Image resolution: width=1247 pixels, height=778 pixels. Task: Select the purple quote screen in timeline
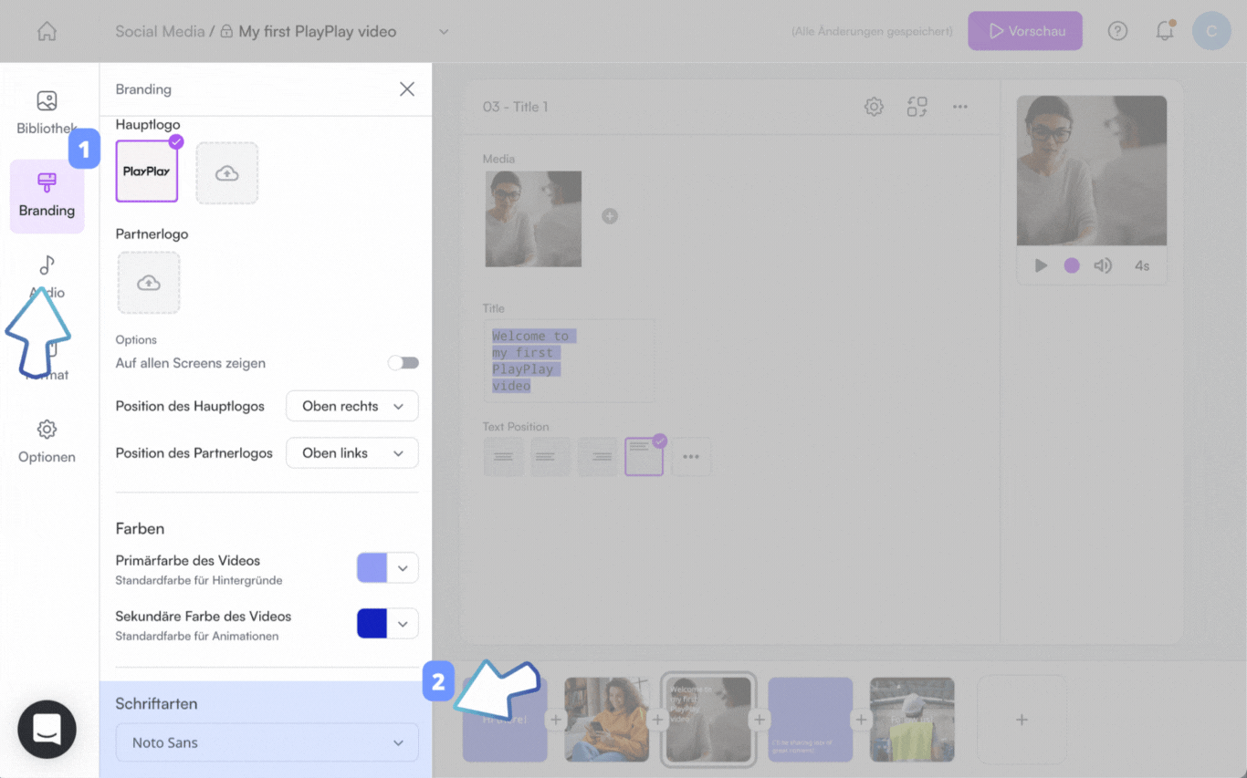coord(811,720)
